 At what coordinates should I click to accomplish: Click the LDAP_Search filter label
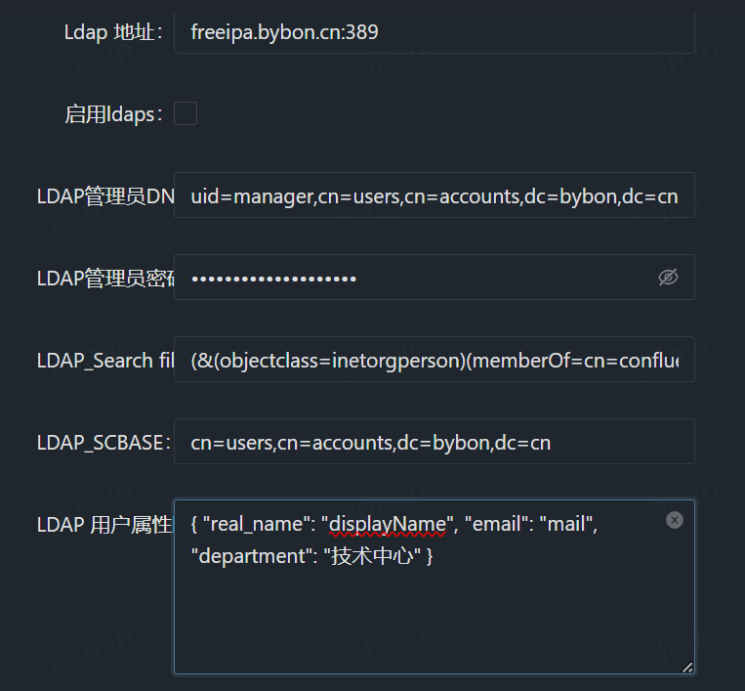[x=105, y=361]
